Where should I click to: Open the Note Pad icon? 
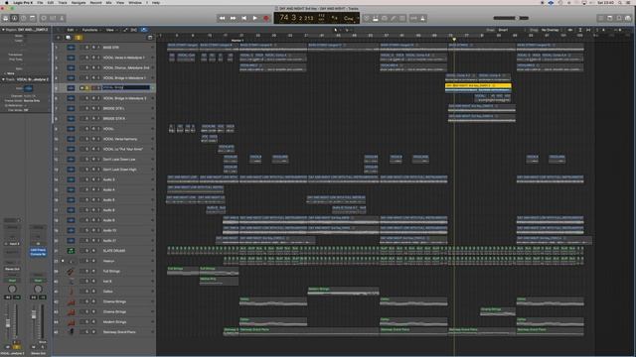[610, 18]
